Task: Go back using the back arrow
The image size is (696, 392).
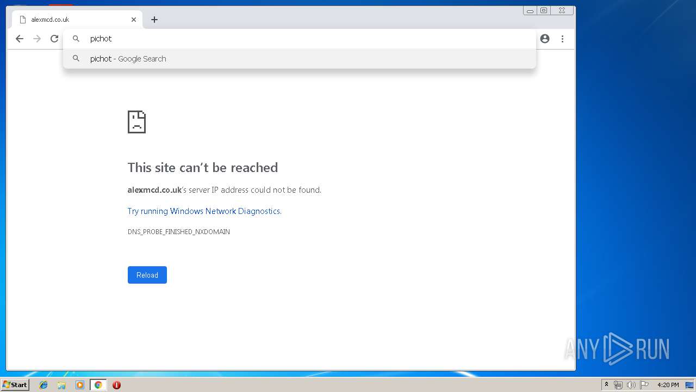Action: click(20, 39)
